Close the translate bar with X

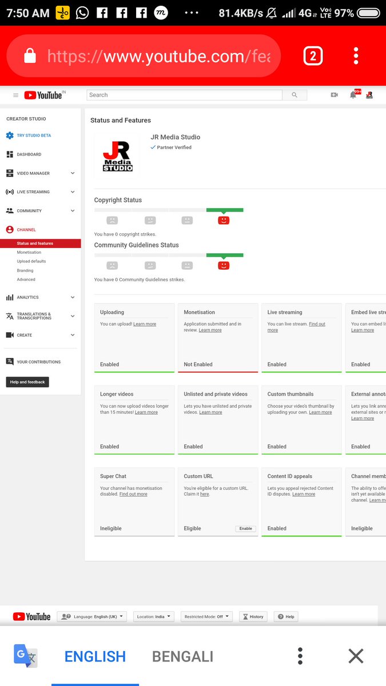point(356,656)
